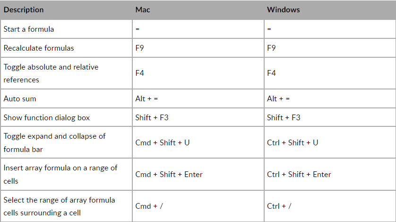Select 'Shift + F3' in Windows column
Screen dimensions: 396x222
(x=284, y=117)
